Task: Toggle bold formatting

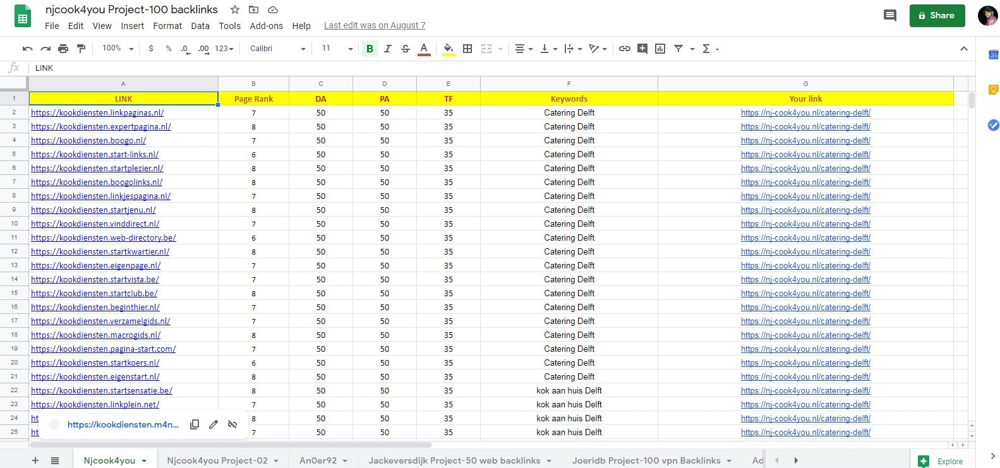Action: tap(370, 49)
